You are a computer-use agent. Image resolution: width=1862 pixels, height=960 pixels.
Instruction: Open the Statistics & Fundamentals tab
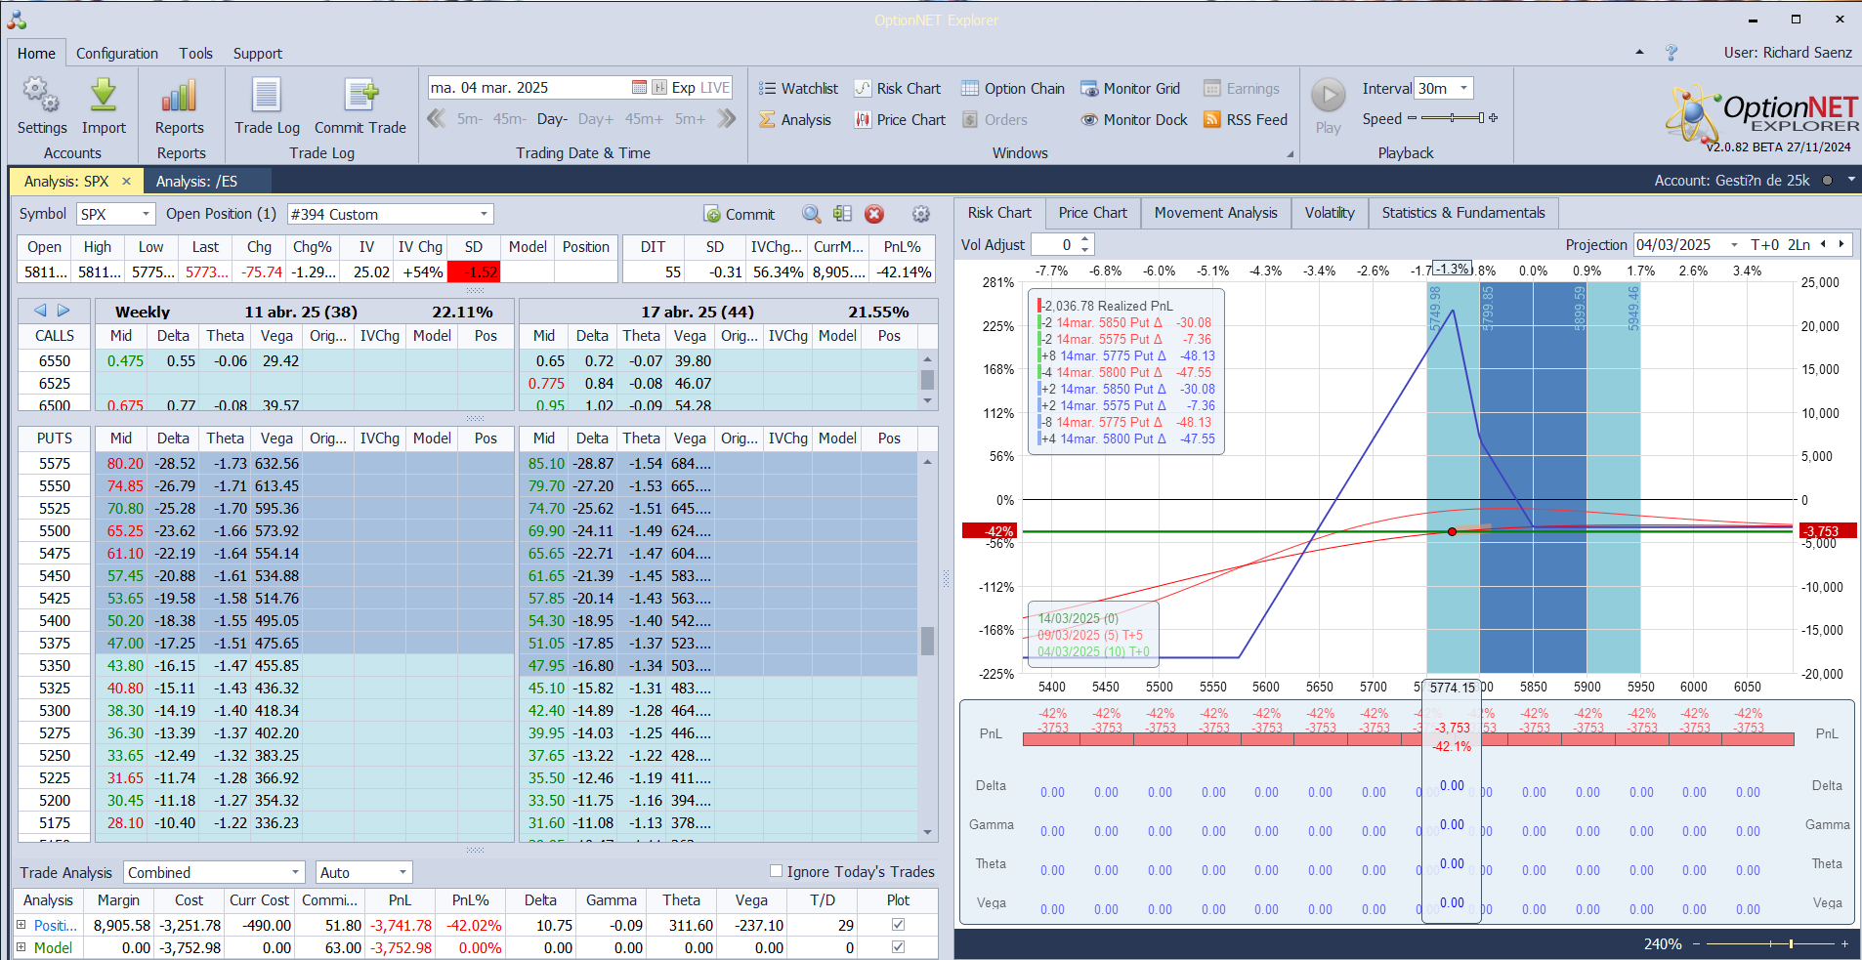[1462, 213]
